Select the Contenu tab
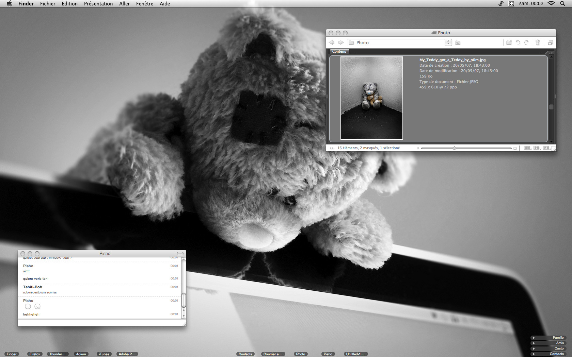The image size is (572, 357). [x=339, y=52]
